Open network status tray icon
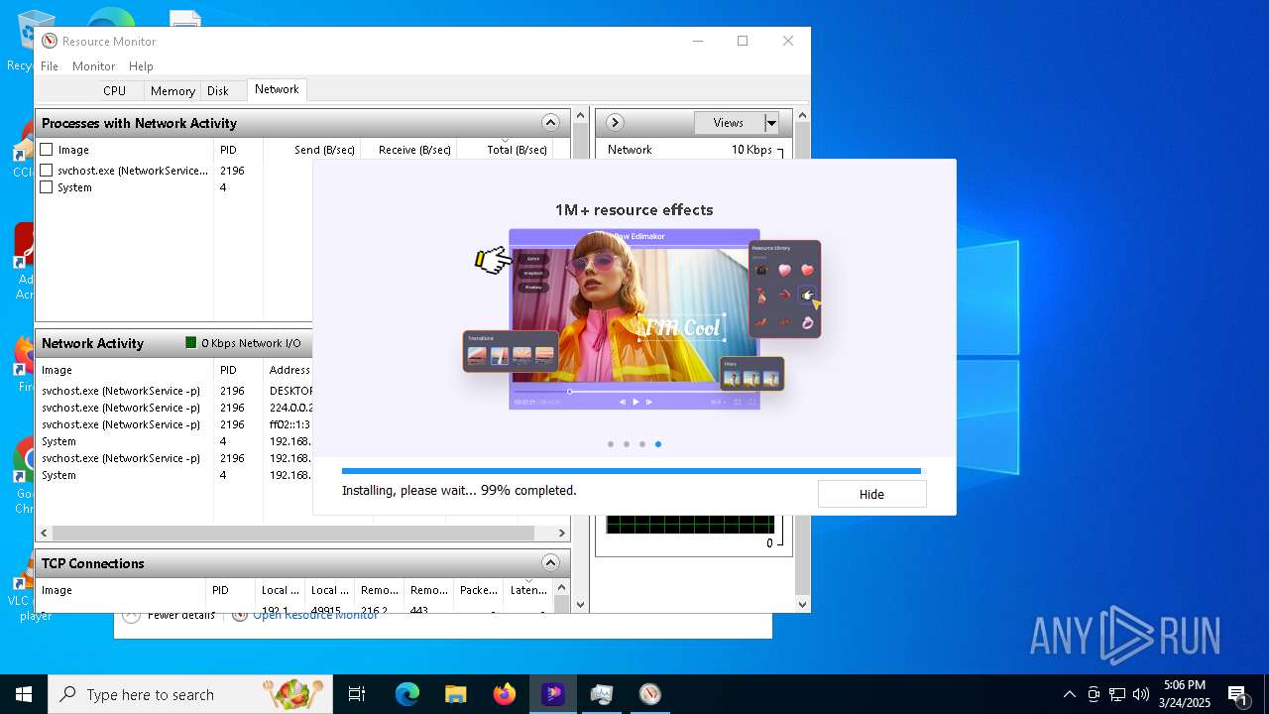The height and width of the screenshot is (714, 1269). pyautogui.click(x=1117, y=694)
